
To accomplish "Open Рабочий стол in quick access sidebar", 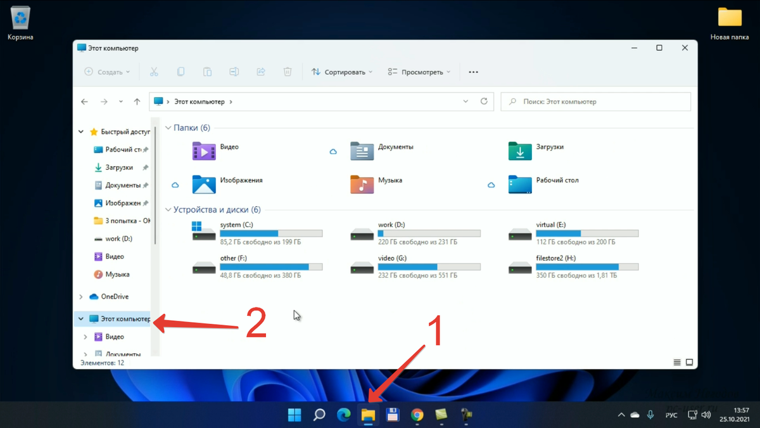I will 120,150.
